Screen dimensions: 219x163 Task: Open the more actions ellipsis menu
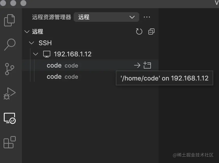pyautogui.click(x=147, y=17)
